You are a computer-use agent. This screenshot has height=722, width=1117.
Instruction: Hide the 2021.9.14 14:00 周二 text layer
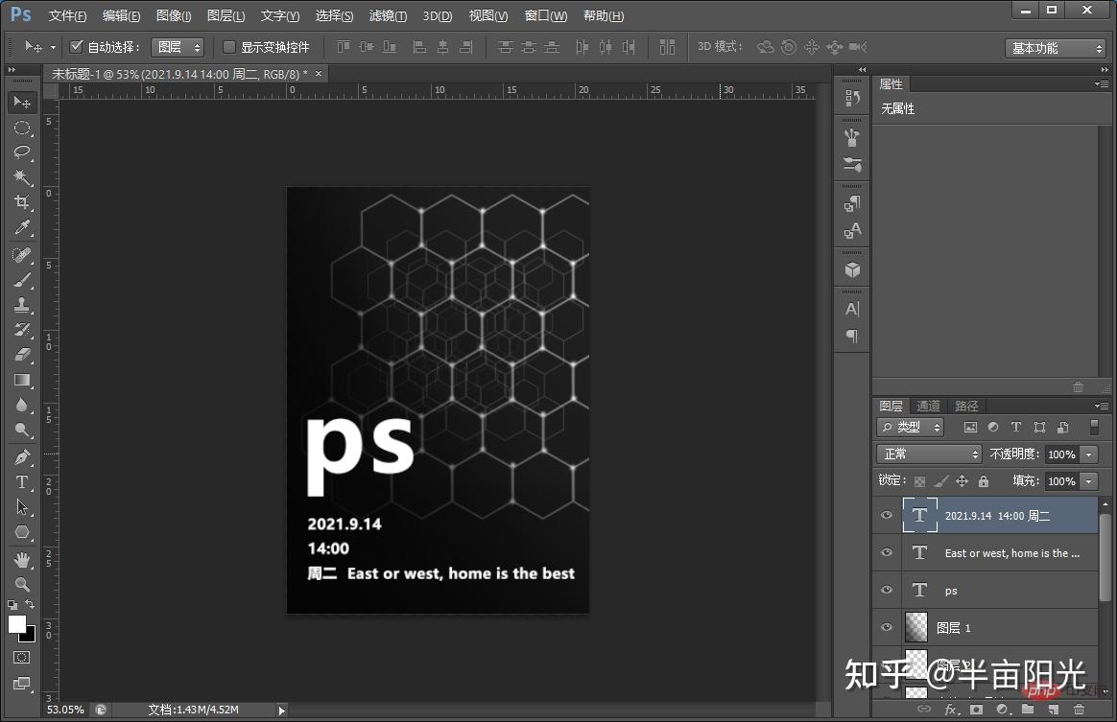(x=887, y=516)
